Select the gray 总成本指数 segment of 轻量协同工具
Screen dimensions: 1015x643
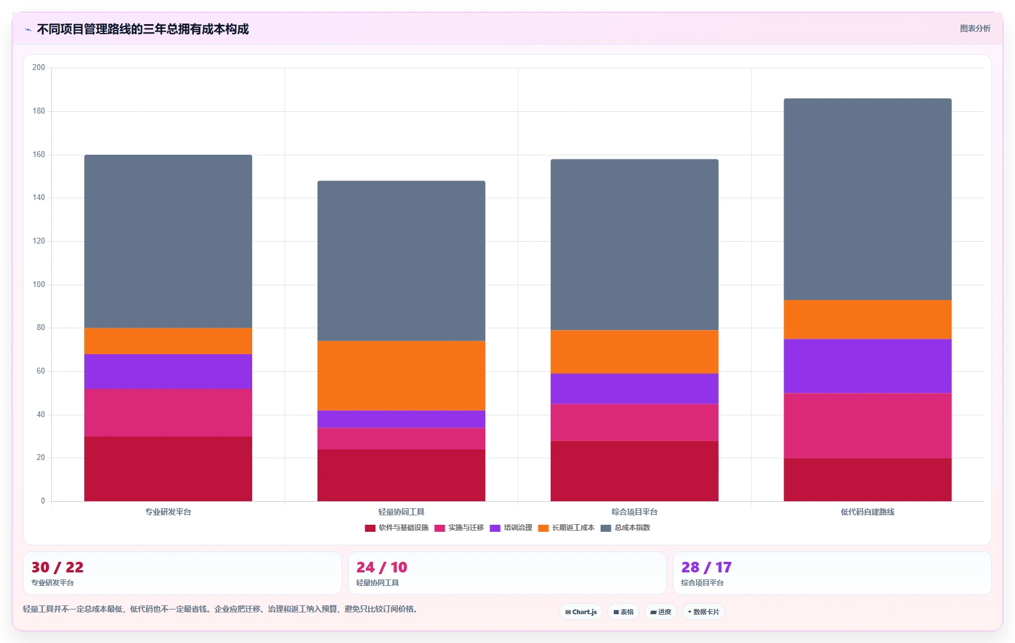tap(401, 261)
